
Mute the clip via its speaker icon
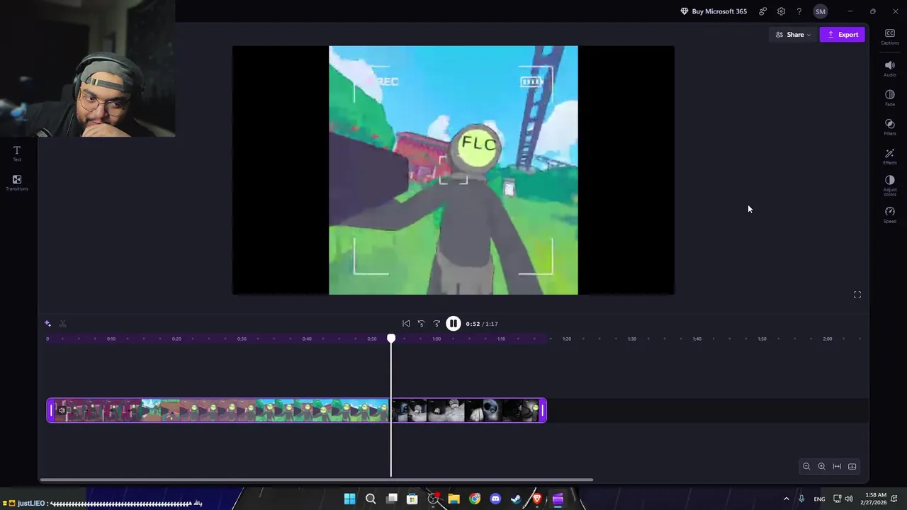coord(62,410)
